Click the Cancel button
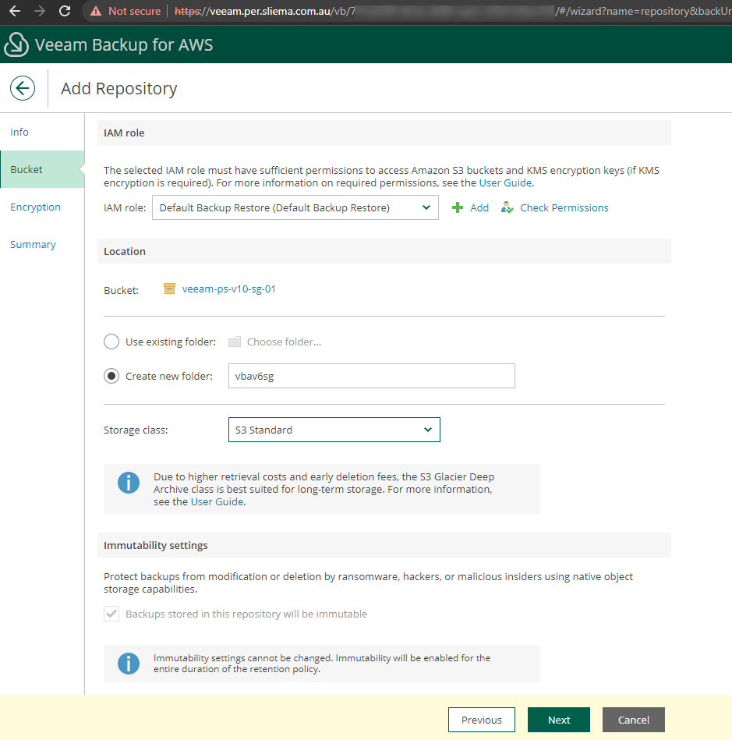This screenshot has height=740, width=732. point(633,720)
